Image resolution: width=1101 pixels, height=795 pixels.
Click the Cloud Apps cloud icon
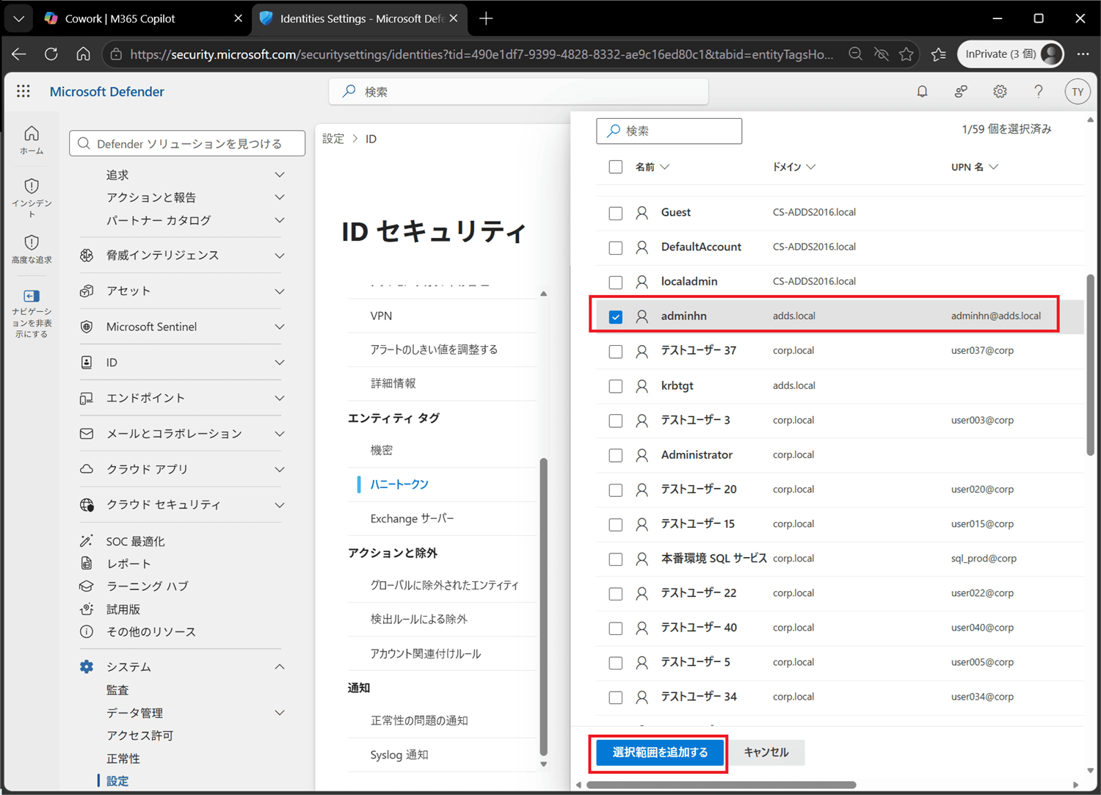87,469
